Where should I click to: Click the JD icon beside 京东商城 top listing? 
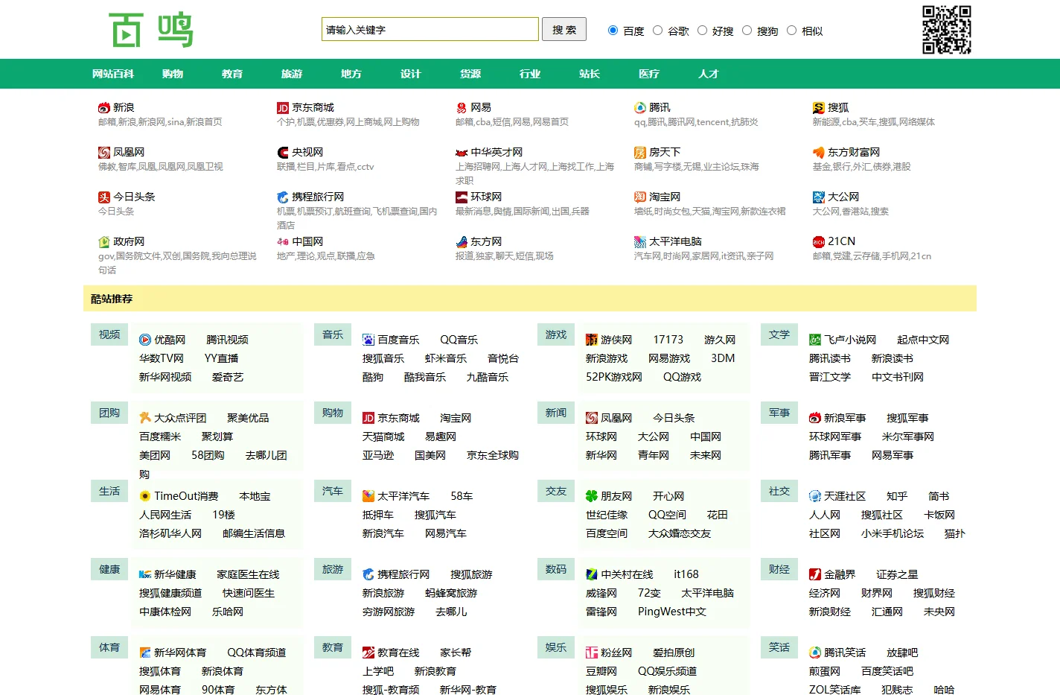[283, 108]
